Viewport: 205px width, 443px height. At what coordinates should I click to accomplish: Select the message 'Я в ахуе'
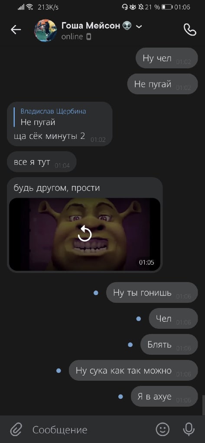point(164,396)
